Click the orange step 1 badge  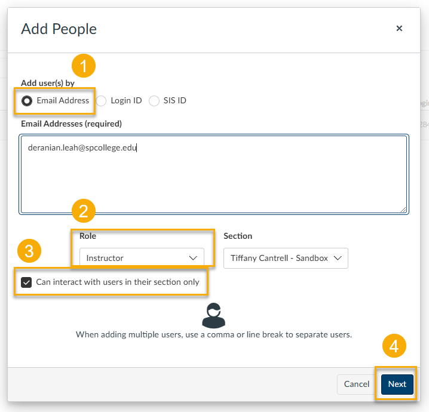(x=84, y=66)
